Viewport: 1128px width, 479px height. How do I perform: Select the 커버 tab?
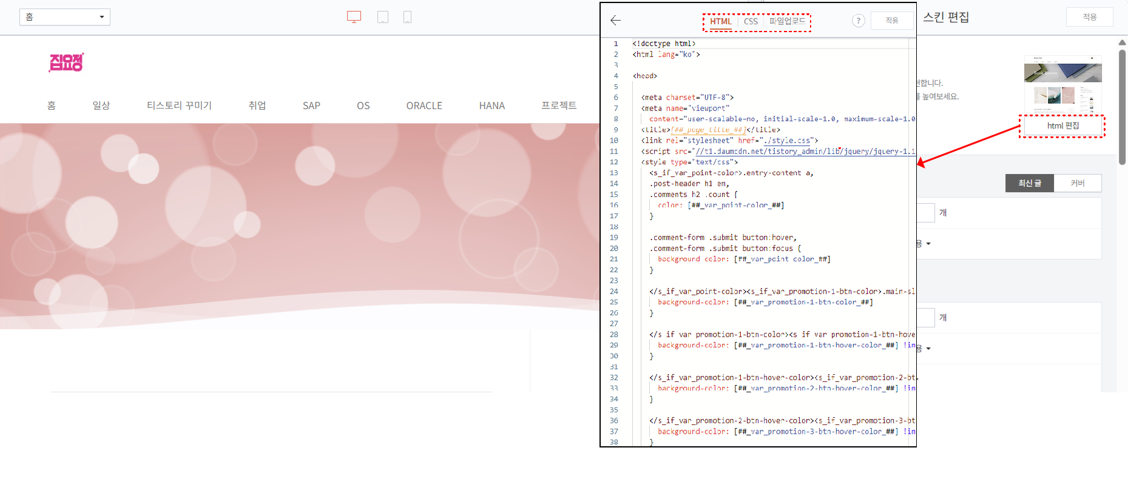coord(1078,183)
